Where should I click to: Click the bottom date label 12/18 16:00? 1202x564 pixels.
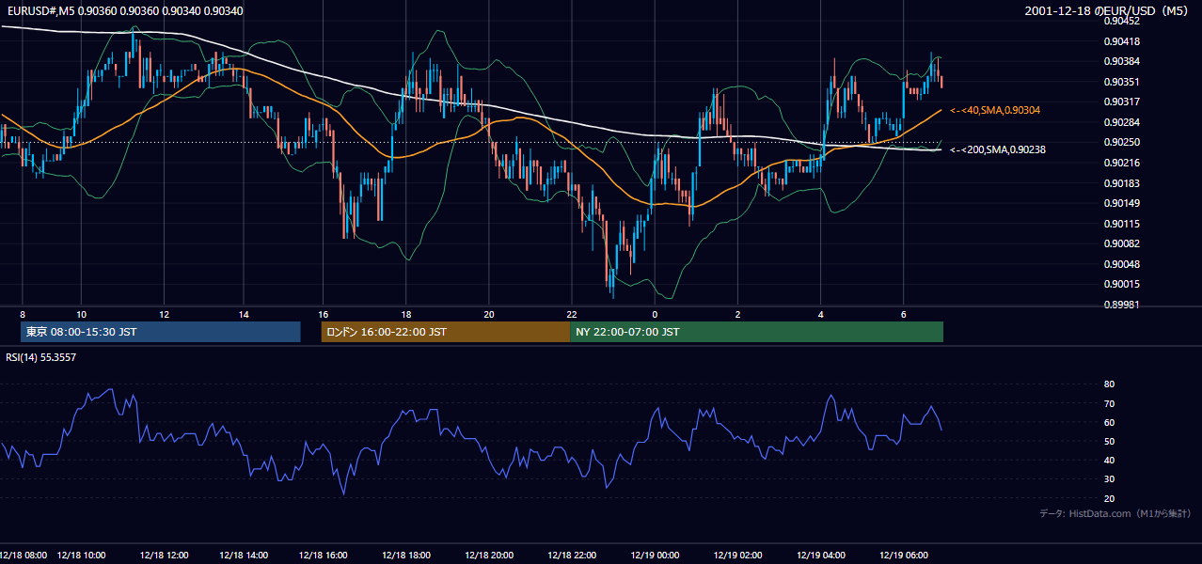coord(325,556)
